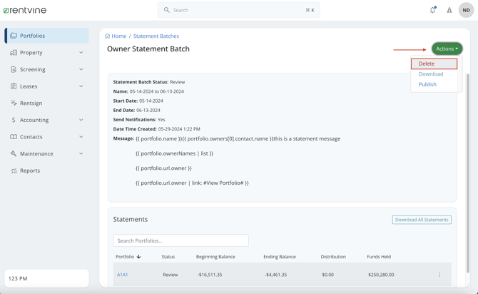Expand the Maintenance sidebar chevron

[81, 153]
